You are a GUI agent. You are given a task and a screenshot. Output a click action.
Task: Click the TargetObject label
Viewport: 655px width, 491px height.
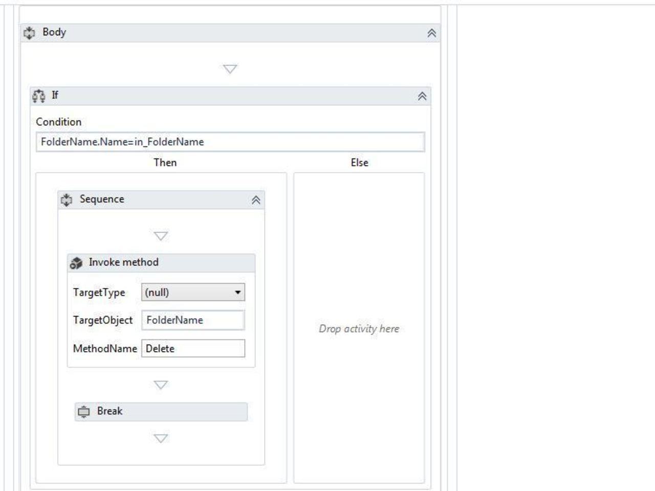(103, 320)
